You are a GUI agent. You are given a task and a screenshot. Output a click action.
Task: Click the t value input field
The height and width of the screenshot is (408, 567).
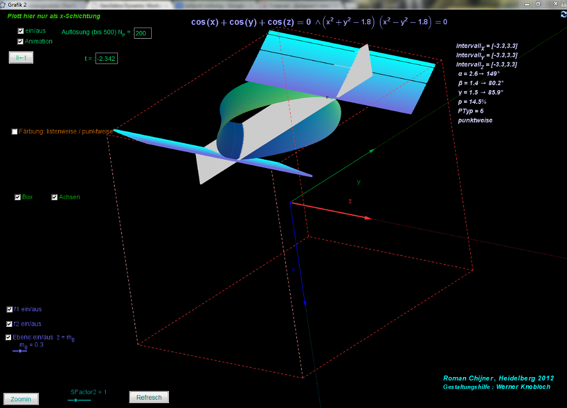tap(106, 59)
